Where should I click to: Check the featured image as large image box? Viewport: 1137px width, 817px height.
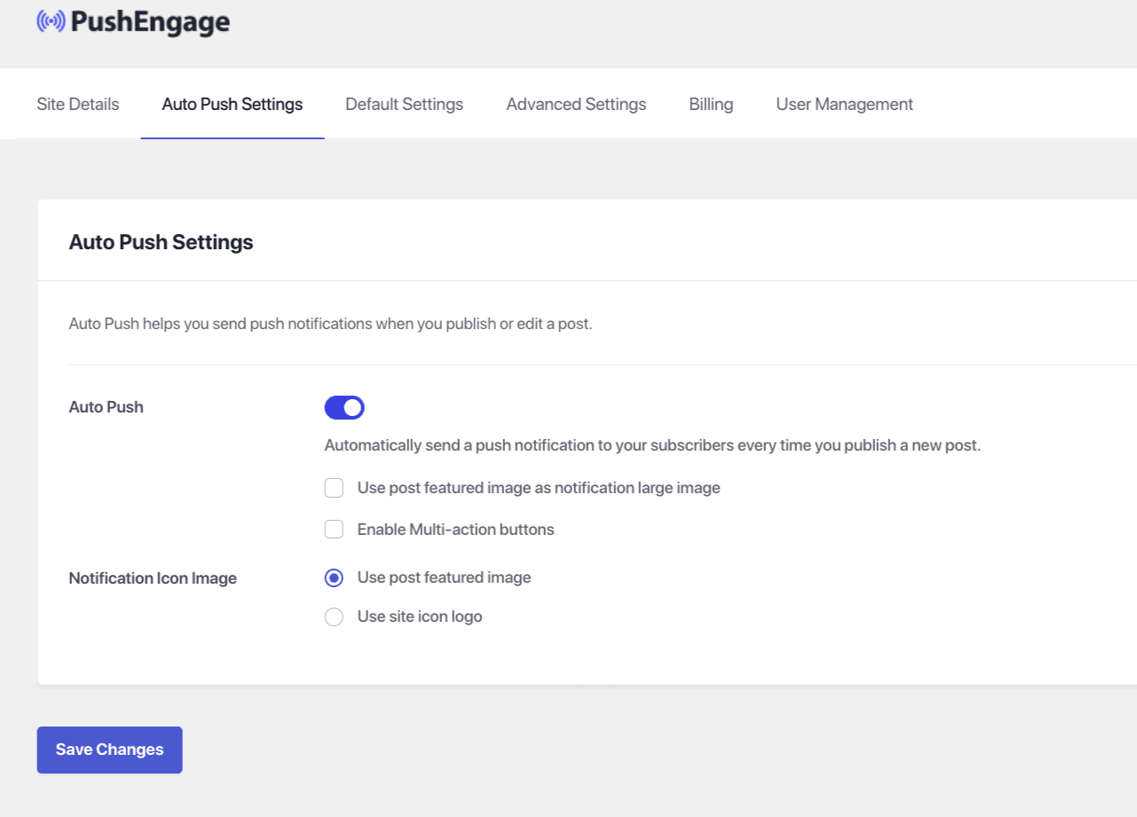point(334,488)
